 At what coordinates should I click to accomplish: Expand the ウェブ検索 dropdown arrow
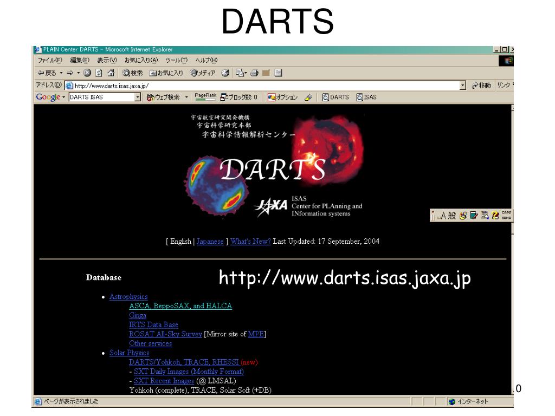click(x=187, y=97)
